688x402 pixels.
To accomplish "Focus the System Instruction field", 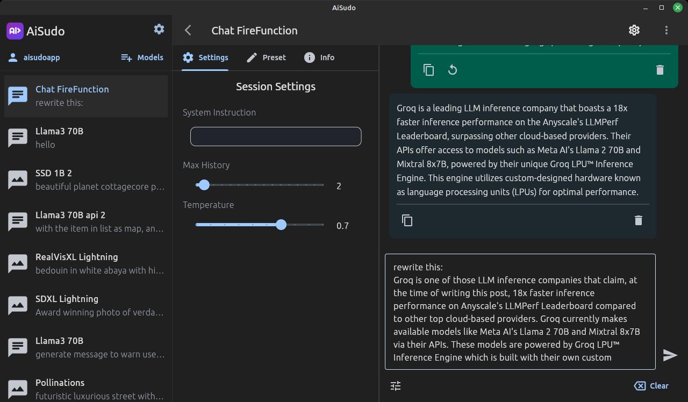I will 276,137.
